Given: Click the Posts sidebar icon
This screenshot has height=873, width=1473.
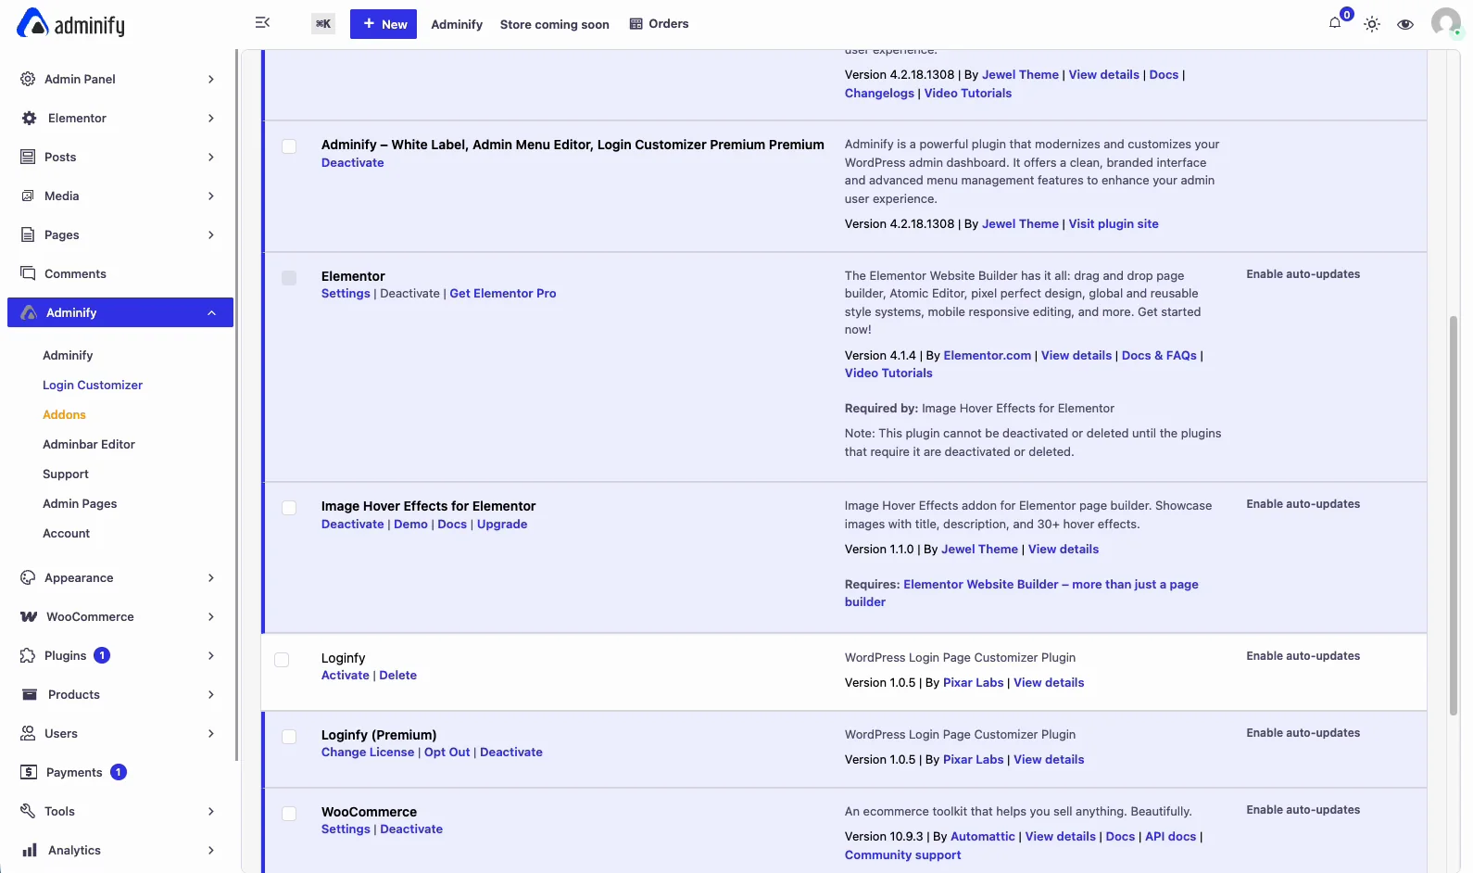Looking at the screenshot, I should pos(28,157).
